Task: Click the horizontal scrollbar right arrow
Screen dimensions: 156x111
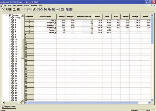Action: tap(149, 102)
